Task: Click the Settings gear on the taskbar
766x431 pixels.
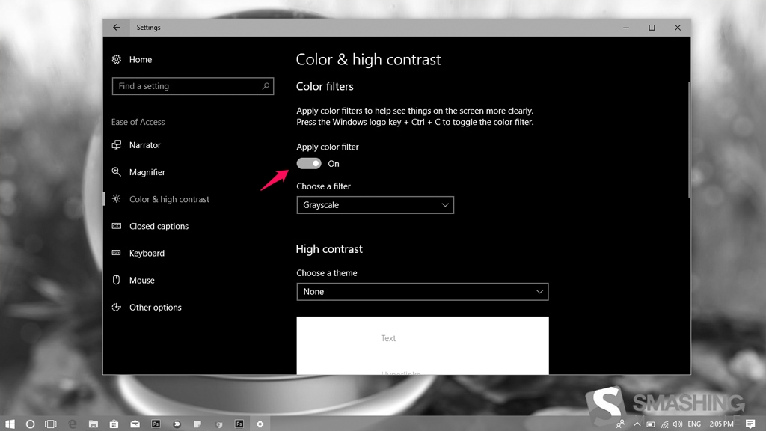Action: 260,424
